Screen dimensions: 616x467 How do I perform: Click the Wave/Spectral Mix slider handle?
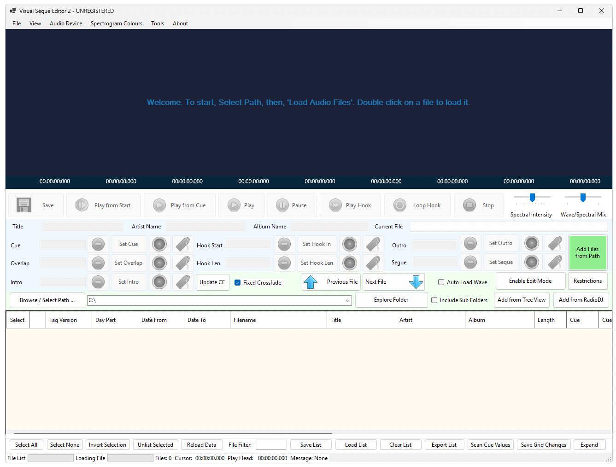(x=583, y=198)
